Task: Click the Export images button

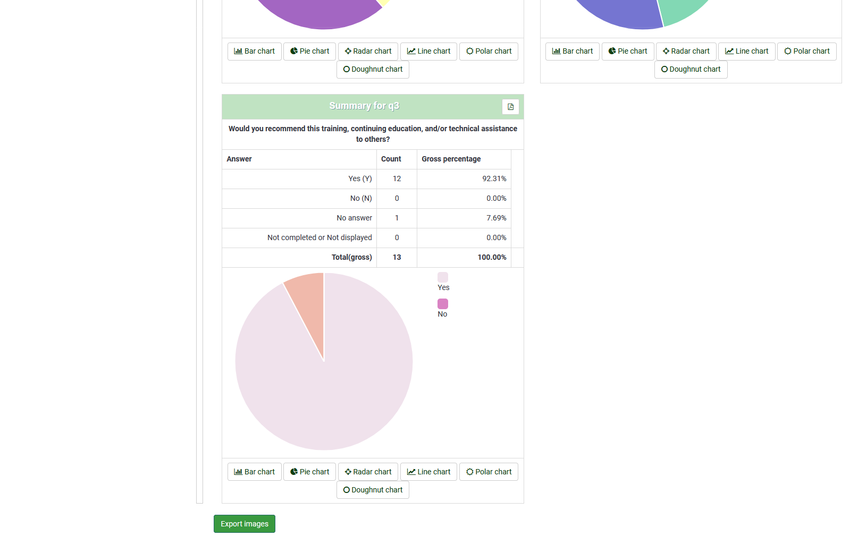Action: click(245, 524)
